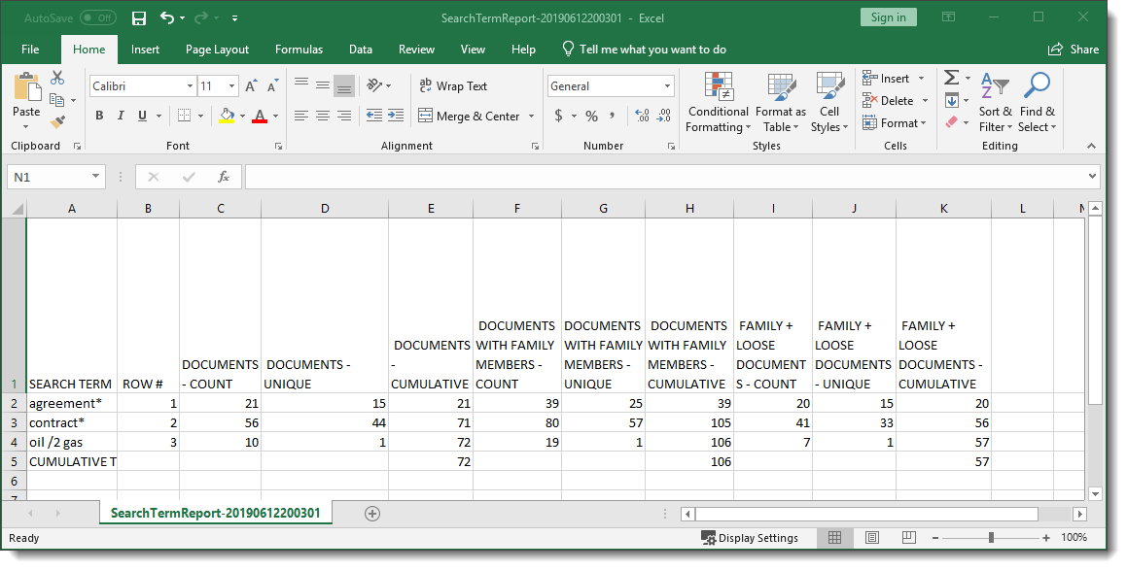This screenshot has width=1127, height=570.
Task: Align text left
Action: click(301, 116)
